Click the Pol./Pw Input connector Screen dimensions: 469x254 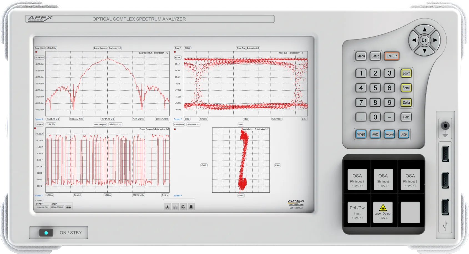(x=357, y=212)
